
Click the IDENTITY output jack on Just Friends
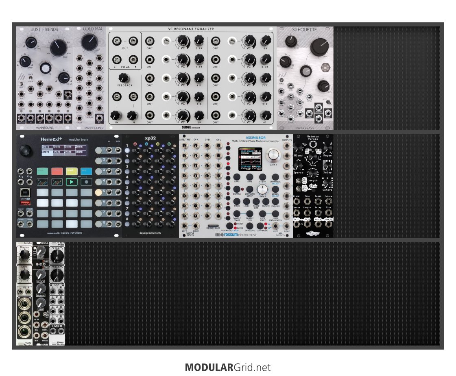(21, 118)
